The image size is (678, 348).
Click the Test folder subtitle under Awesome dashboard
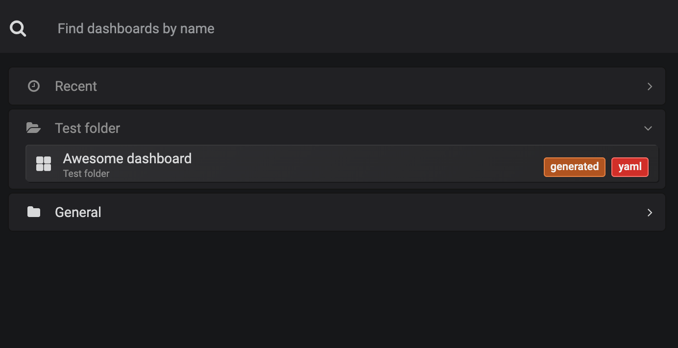coord(86,174)
